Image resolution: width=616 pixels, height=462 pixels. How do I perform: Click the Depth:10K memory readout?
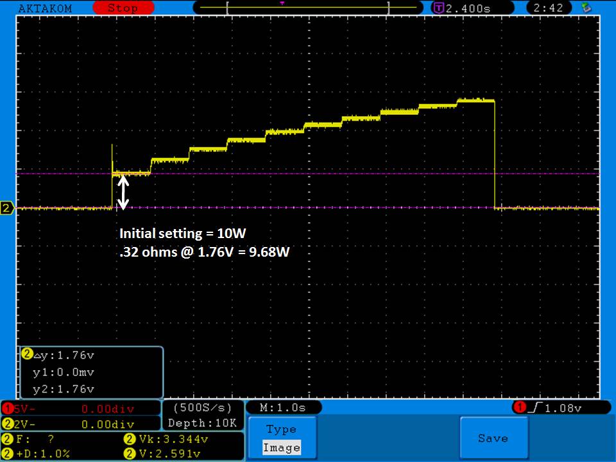203,423
